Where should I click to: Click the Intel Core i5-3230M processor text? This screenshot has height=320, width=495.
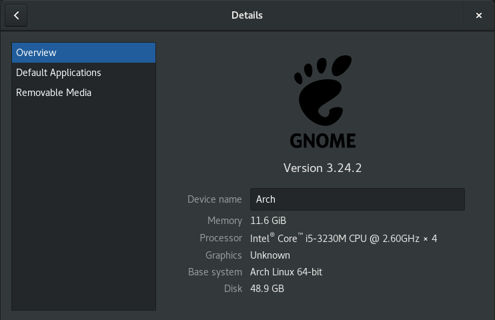pyautogui.click(x=344, y=238)
